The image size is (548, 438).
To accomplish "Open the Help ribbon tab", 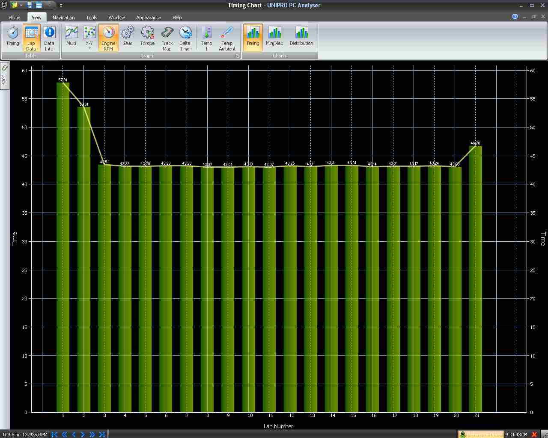I will pyautogui.click(x=177, y=18).
